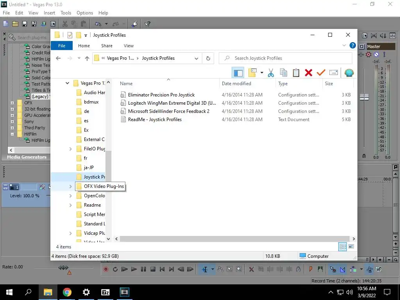Image resolution: width=400 pixels, height=300 pixels.
Task: Toggle loop playback in transport bar
Action: tap(115, 269)
